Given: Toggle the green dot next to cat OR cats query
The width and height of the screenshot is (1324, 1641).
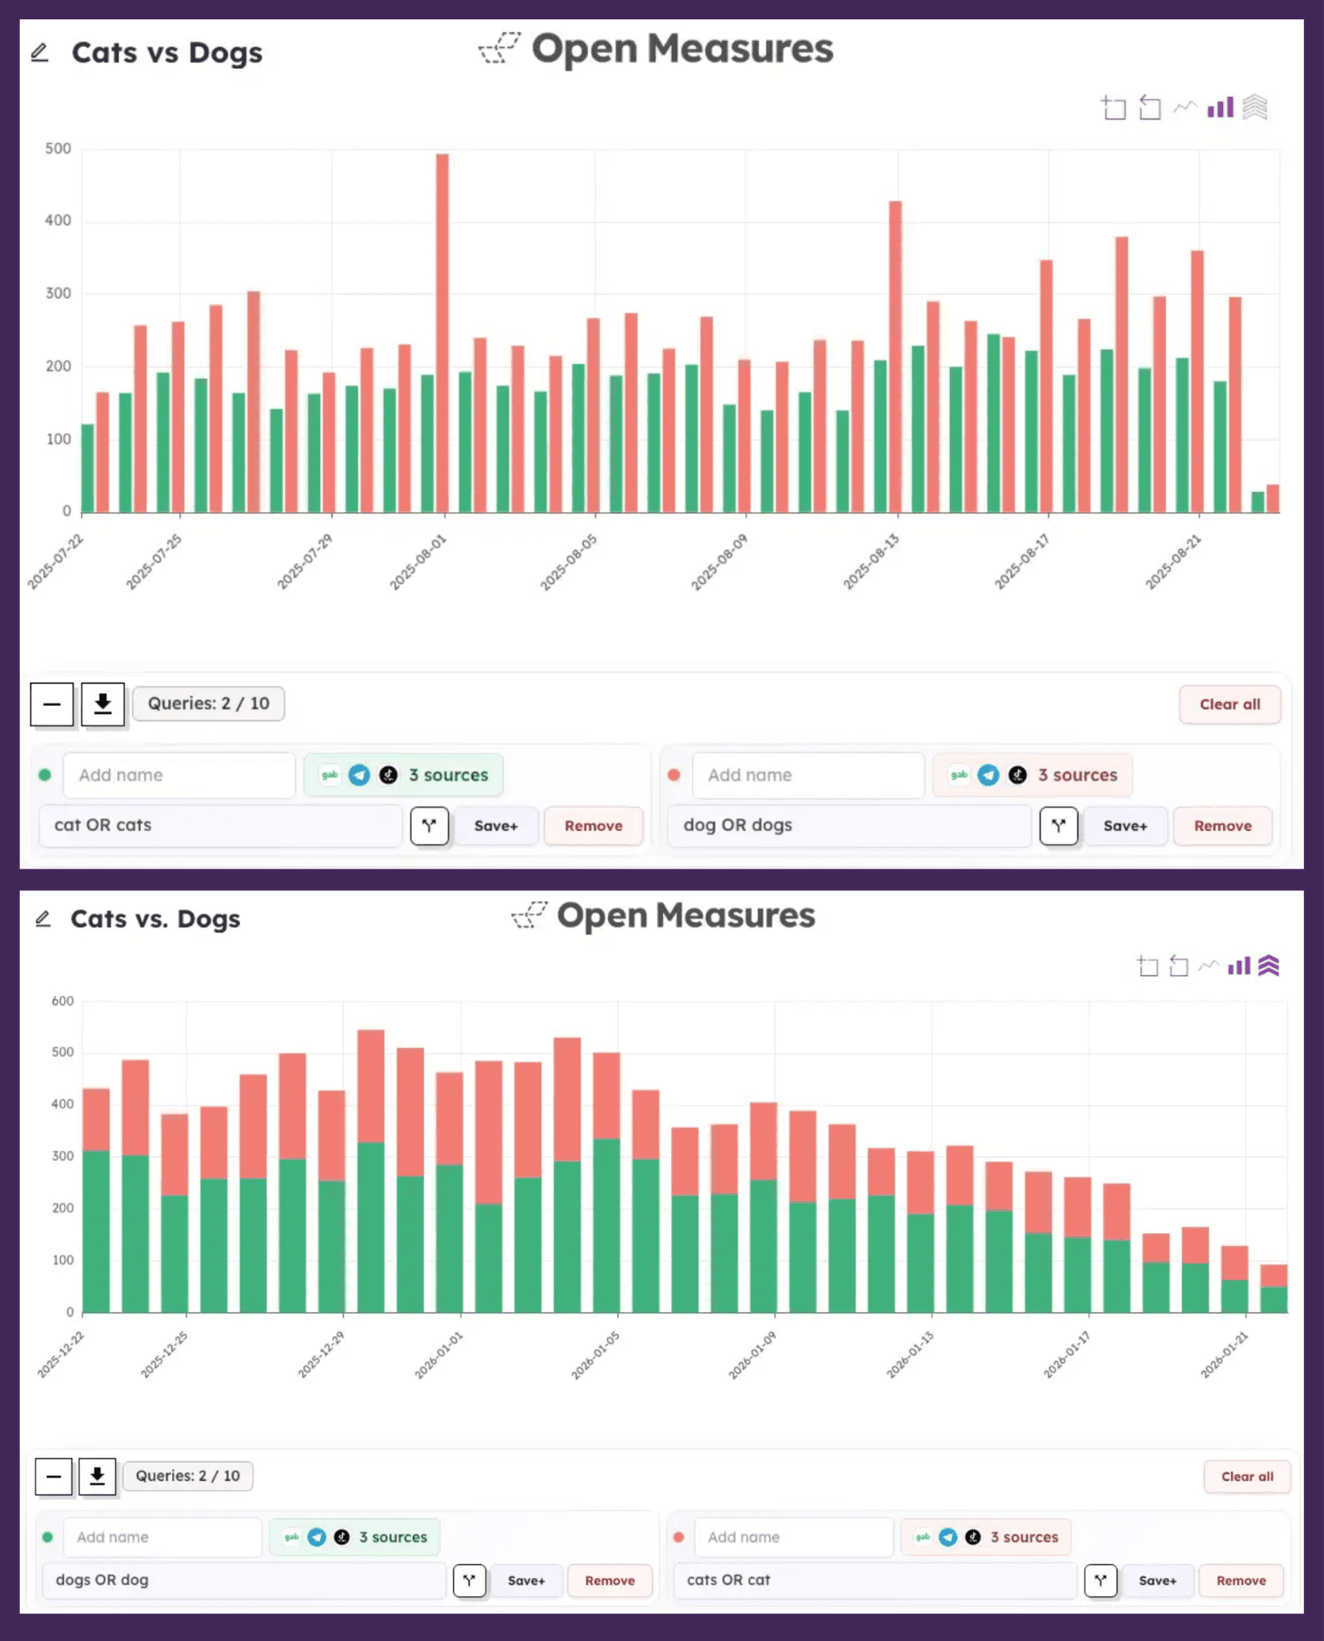Looking at the screenshot, I should (46, 775).
